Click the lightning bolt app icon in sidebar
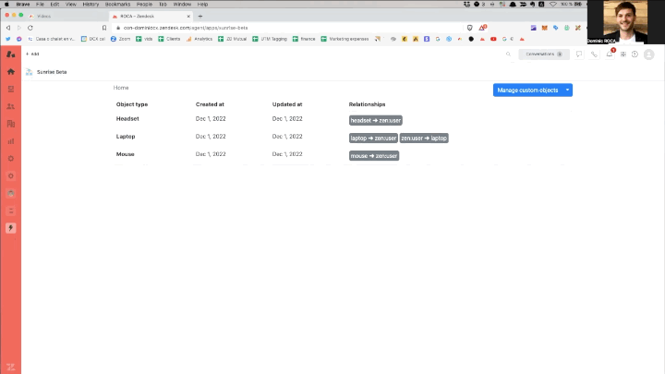This screenshot has height=374, width=665. point(11,228)
